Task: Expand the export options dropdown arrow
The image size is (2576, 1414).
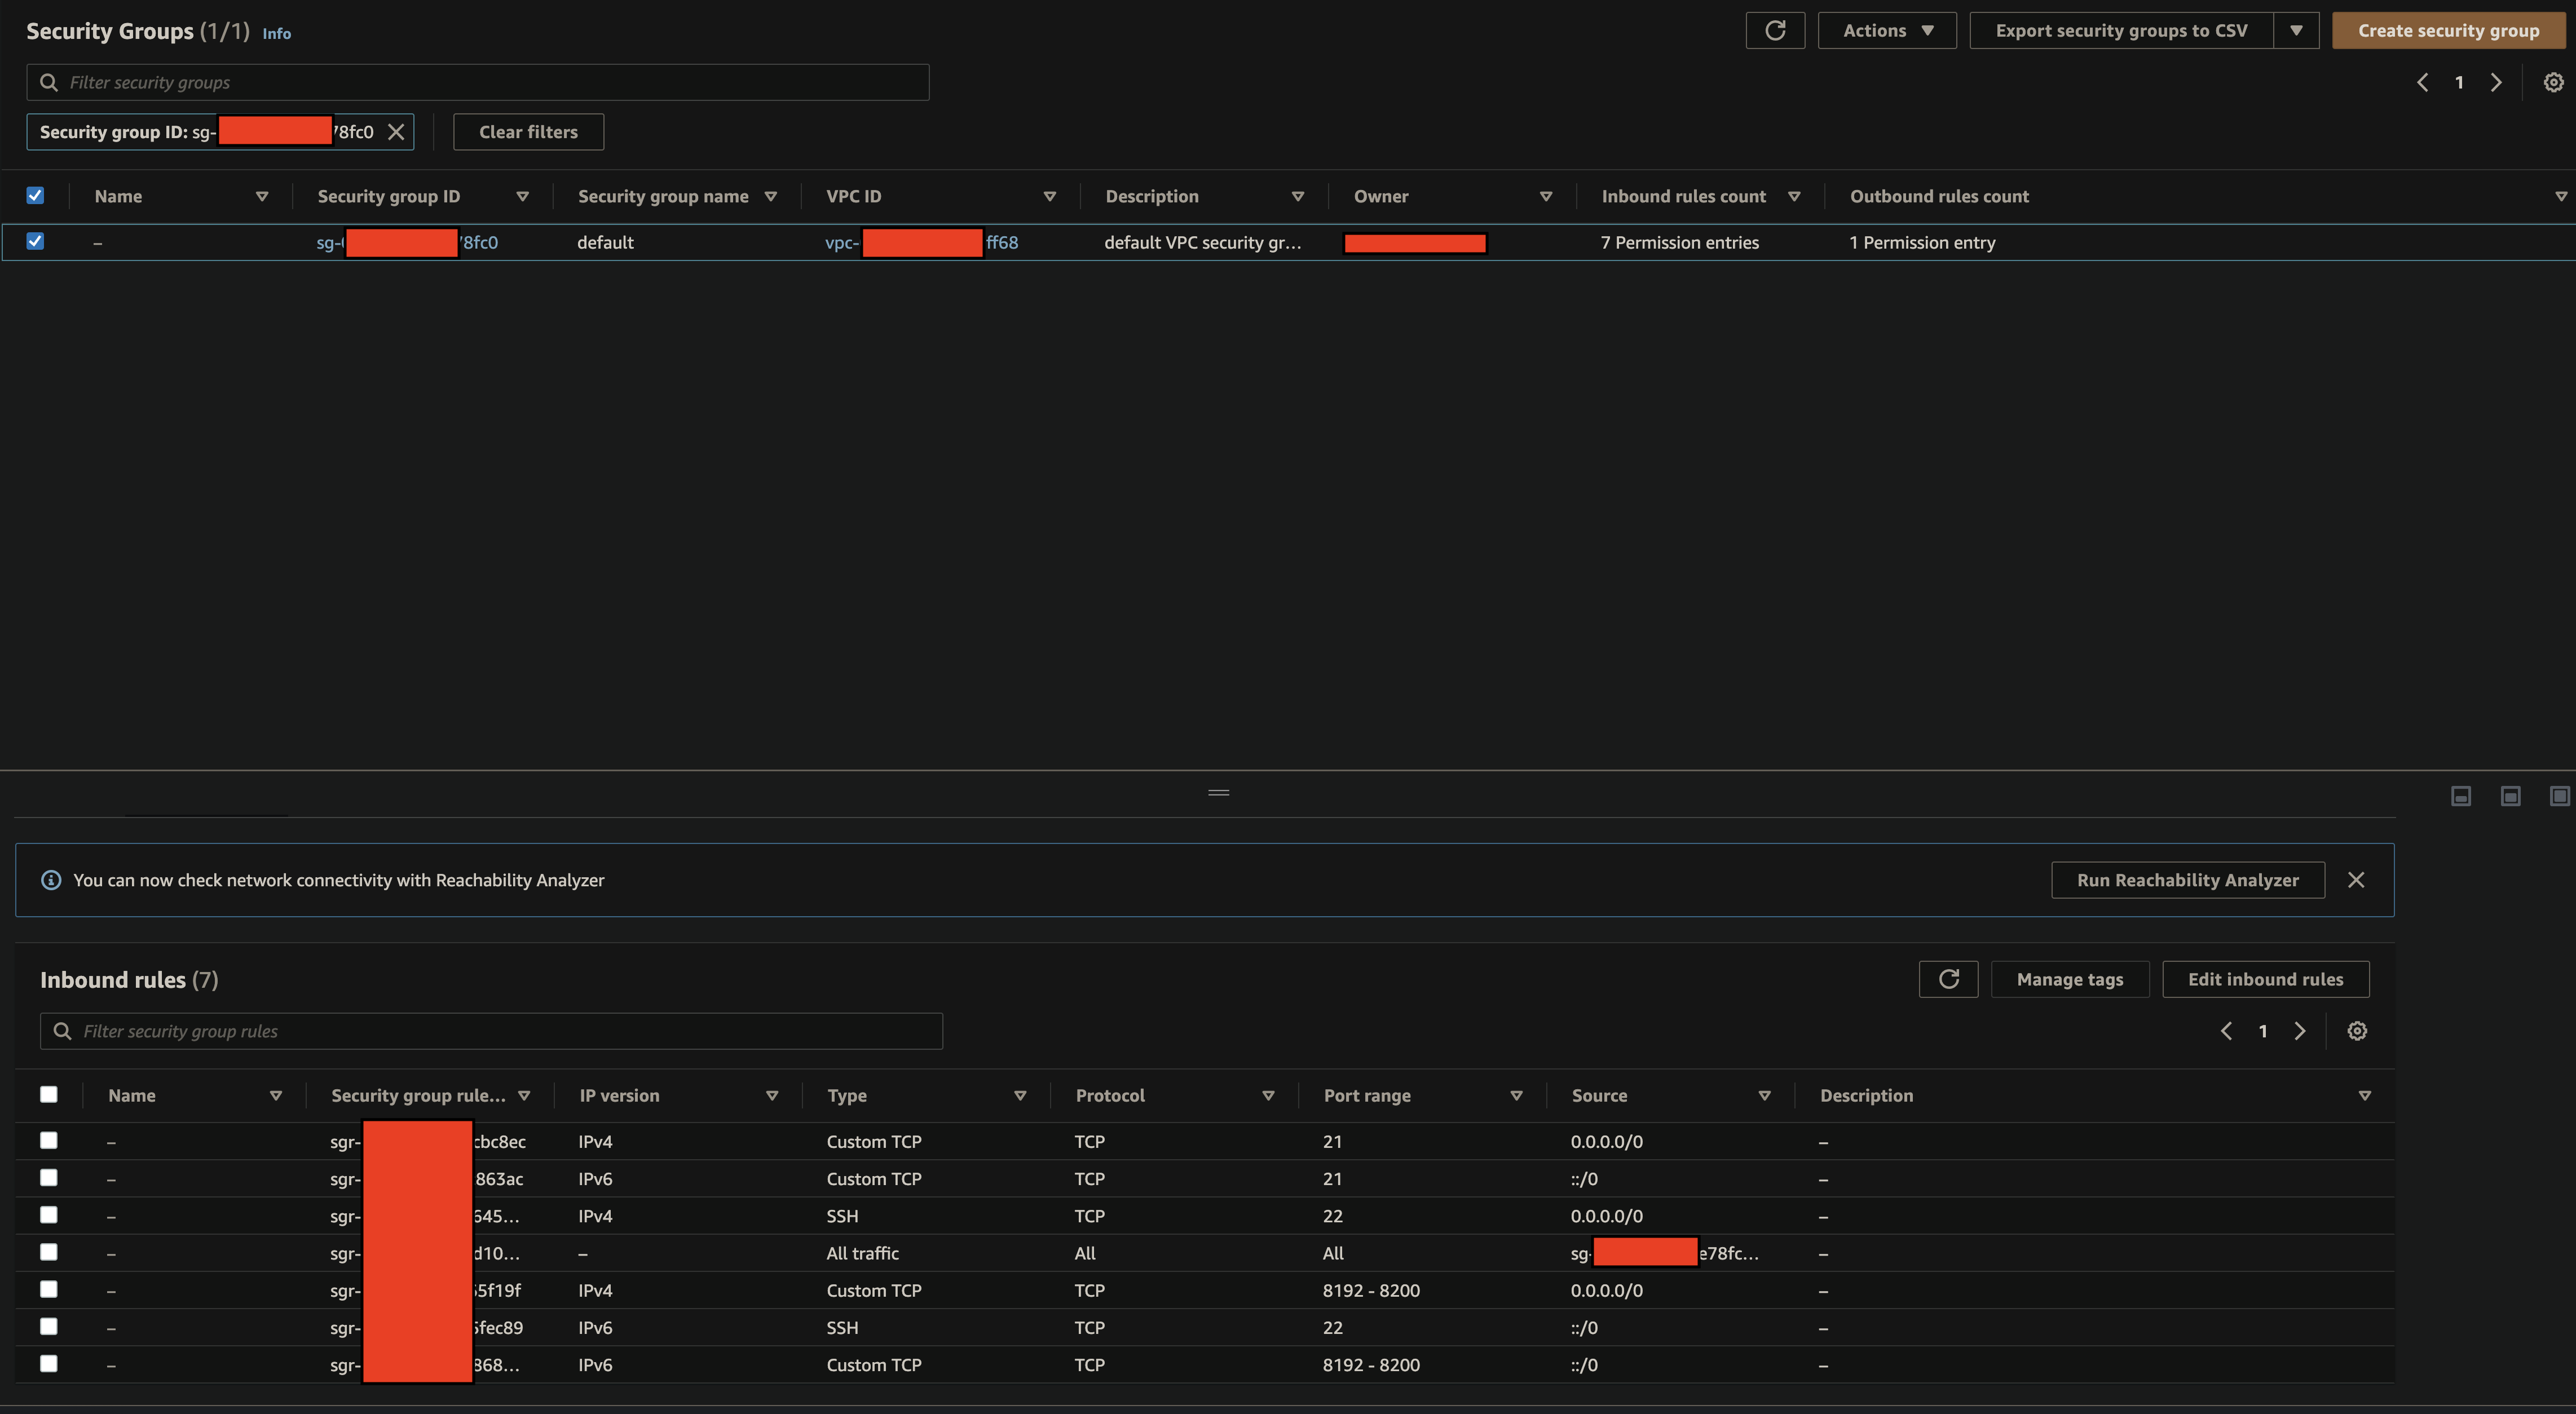Action: tap(2296, 30)
